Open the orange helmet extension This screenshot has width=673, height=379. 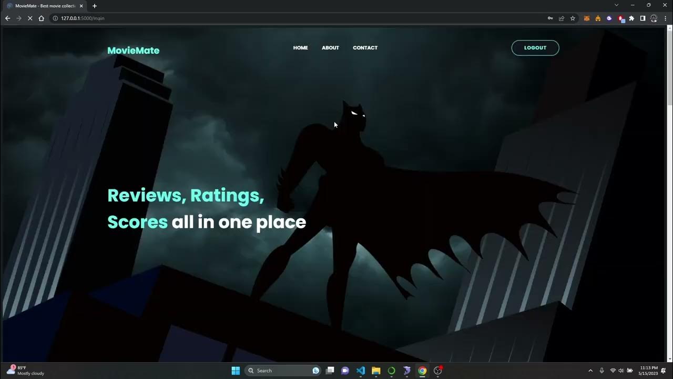click(598, 18)
